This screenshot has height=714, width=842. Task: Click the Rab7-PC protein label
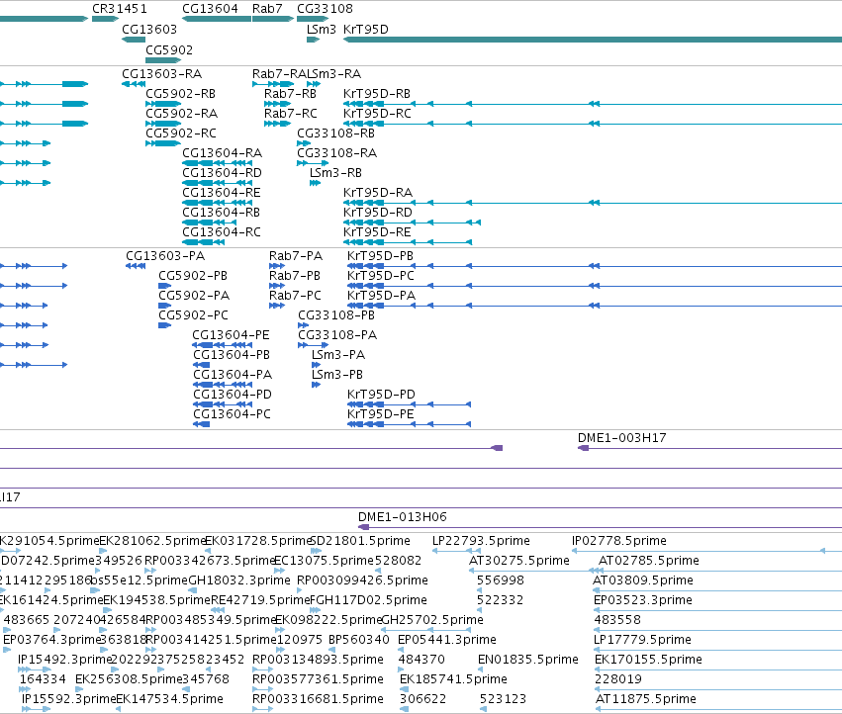[295, 296]
